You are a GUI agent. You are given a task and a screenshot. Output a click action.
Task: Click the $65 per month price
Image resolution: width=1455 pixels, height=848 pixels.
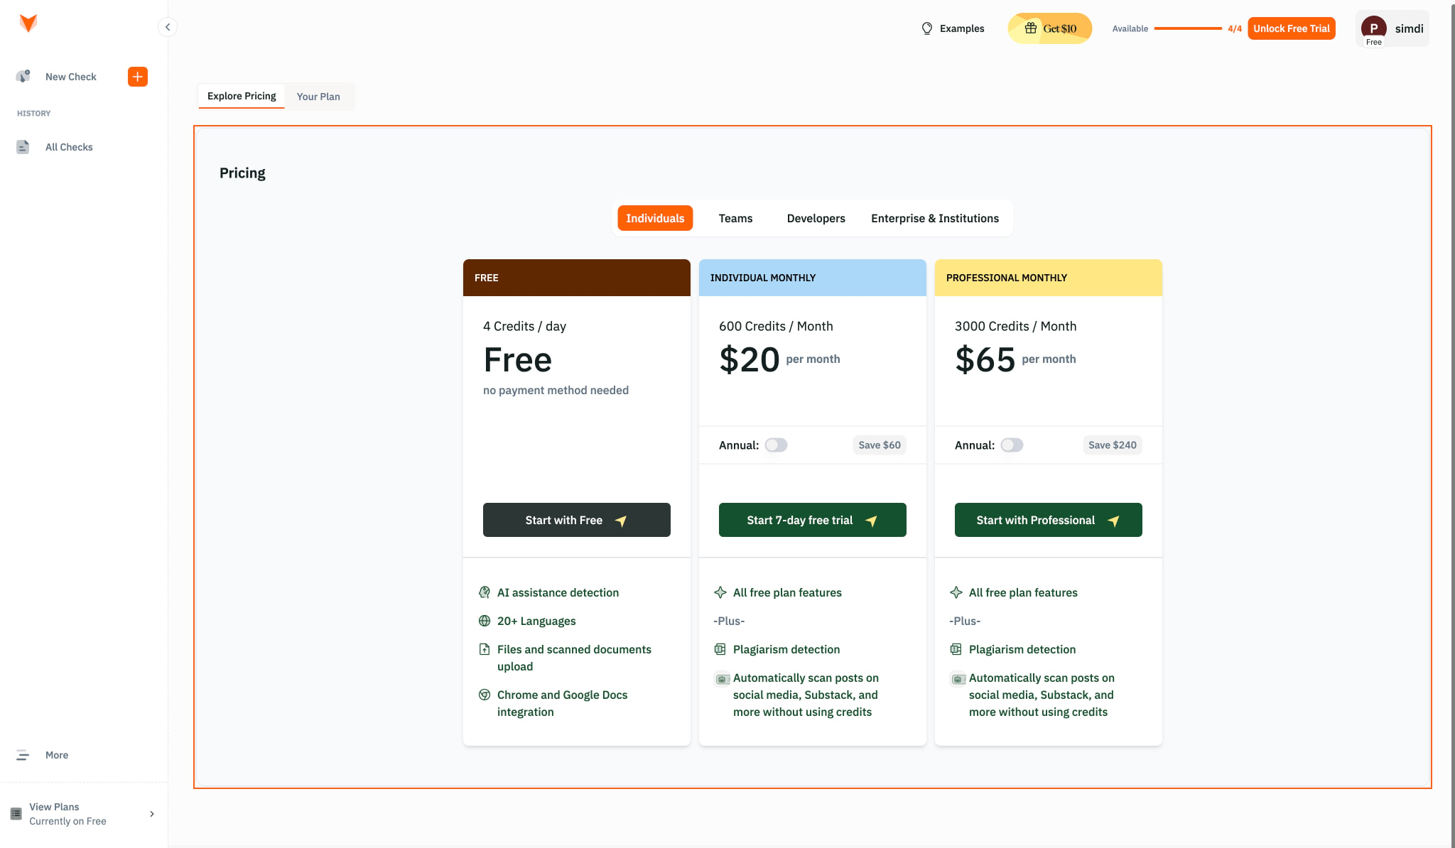1015,359
